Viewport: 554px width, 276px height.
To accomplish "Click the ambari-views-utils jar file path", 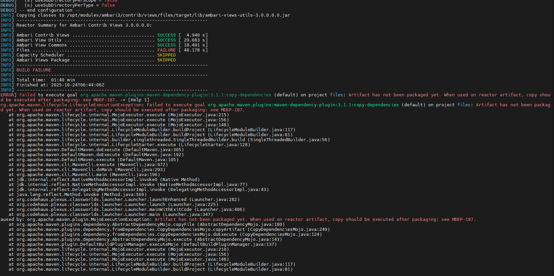I will [x=178, y=15].
